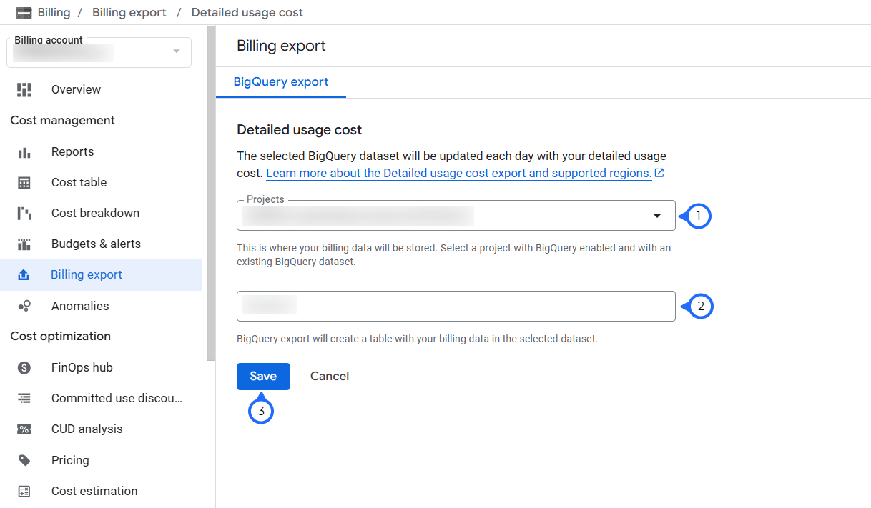Open the Anomalies page
This screenshot has height=508, width=871.
[x=101, y=306]
